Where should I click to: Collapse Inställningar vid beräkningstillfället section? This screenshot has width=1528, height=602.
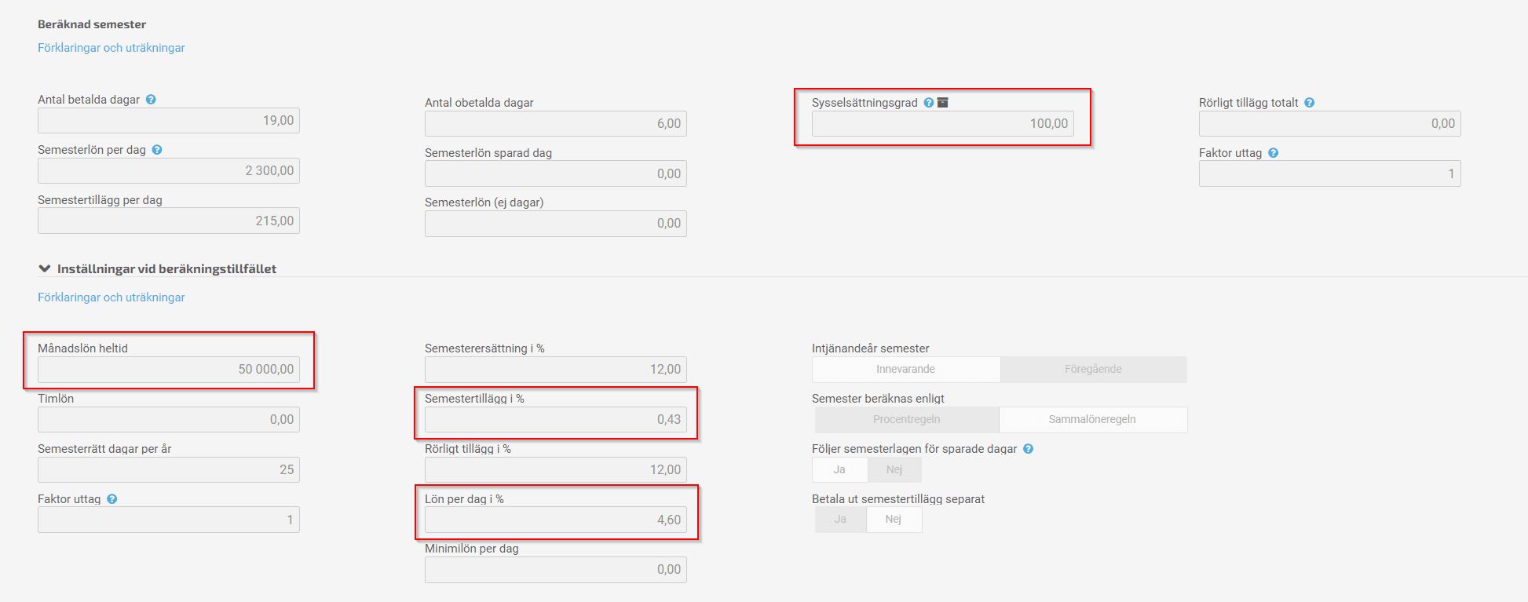45,269
